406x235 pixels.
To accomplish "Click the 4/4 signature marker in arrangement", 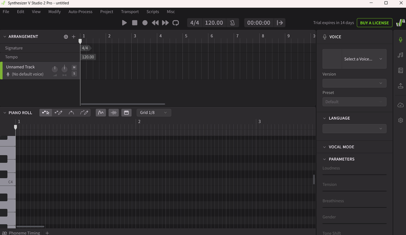I will point(85,48).
